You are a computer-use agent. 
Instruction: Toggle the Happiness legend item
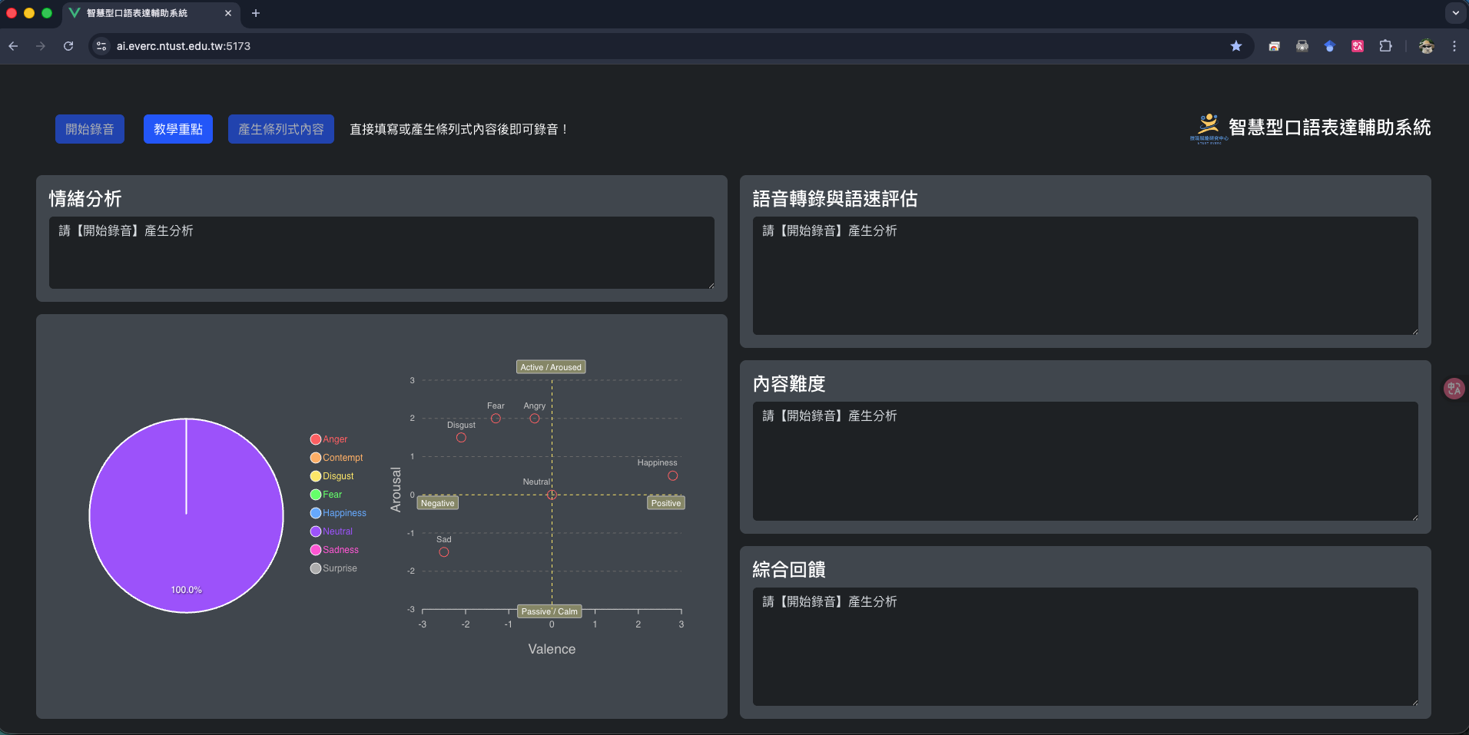tap(338, 513)
